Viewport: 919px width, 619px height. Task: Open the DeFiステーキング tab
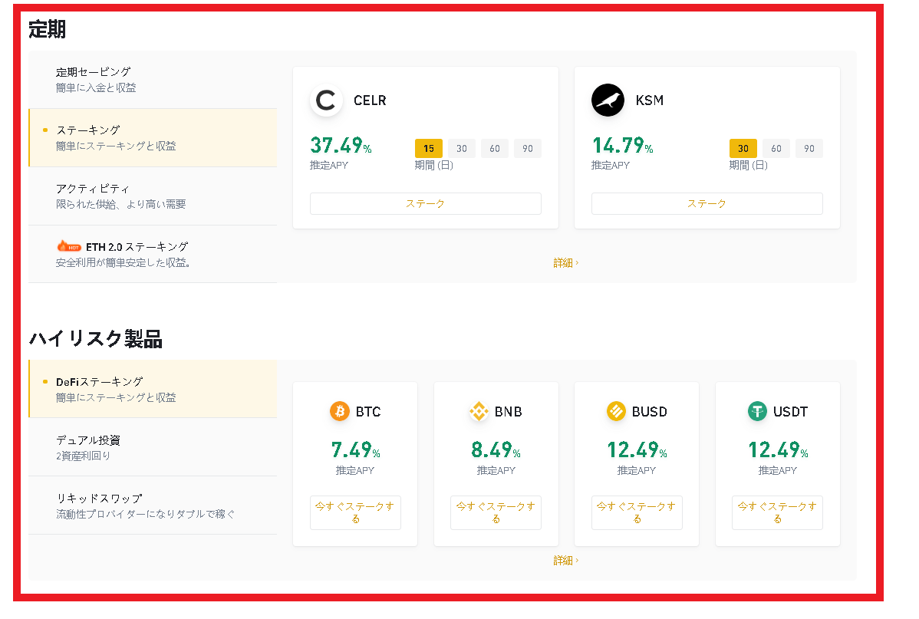tap(153, 389)
